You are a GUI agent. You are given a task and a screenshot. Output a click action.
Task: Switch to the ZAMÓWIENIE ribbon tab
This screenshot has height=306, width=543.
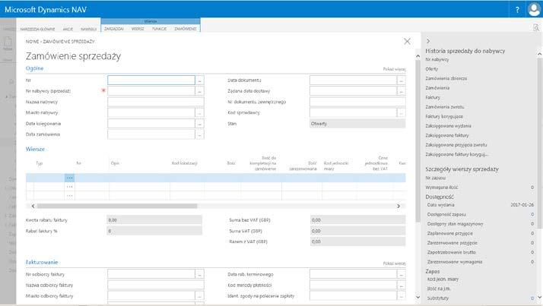point(186,29)
